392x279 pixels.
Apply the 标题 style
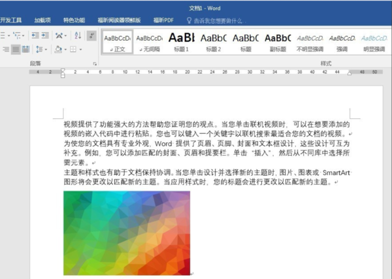246,42
